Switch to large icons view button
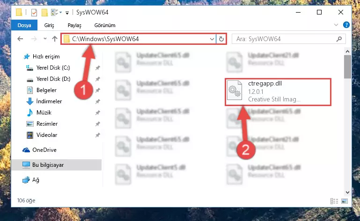Screen dimensions: 360x221 345,201
